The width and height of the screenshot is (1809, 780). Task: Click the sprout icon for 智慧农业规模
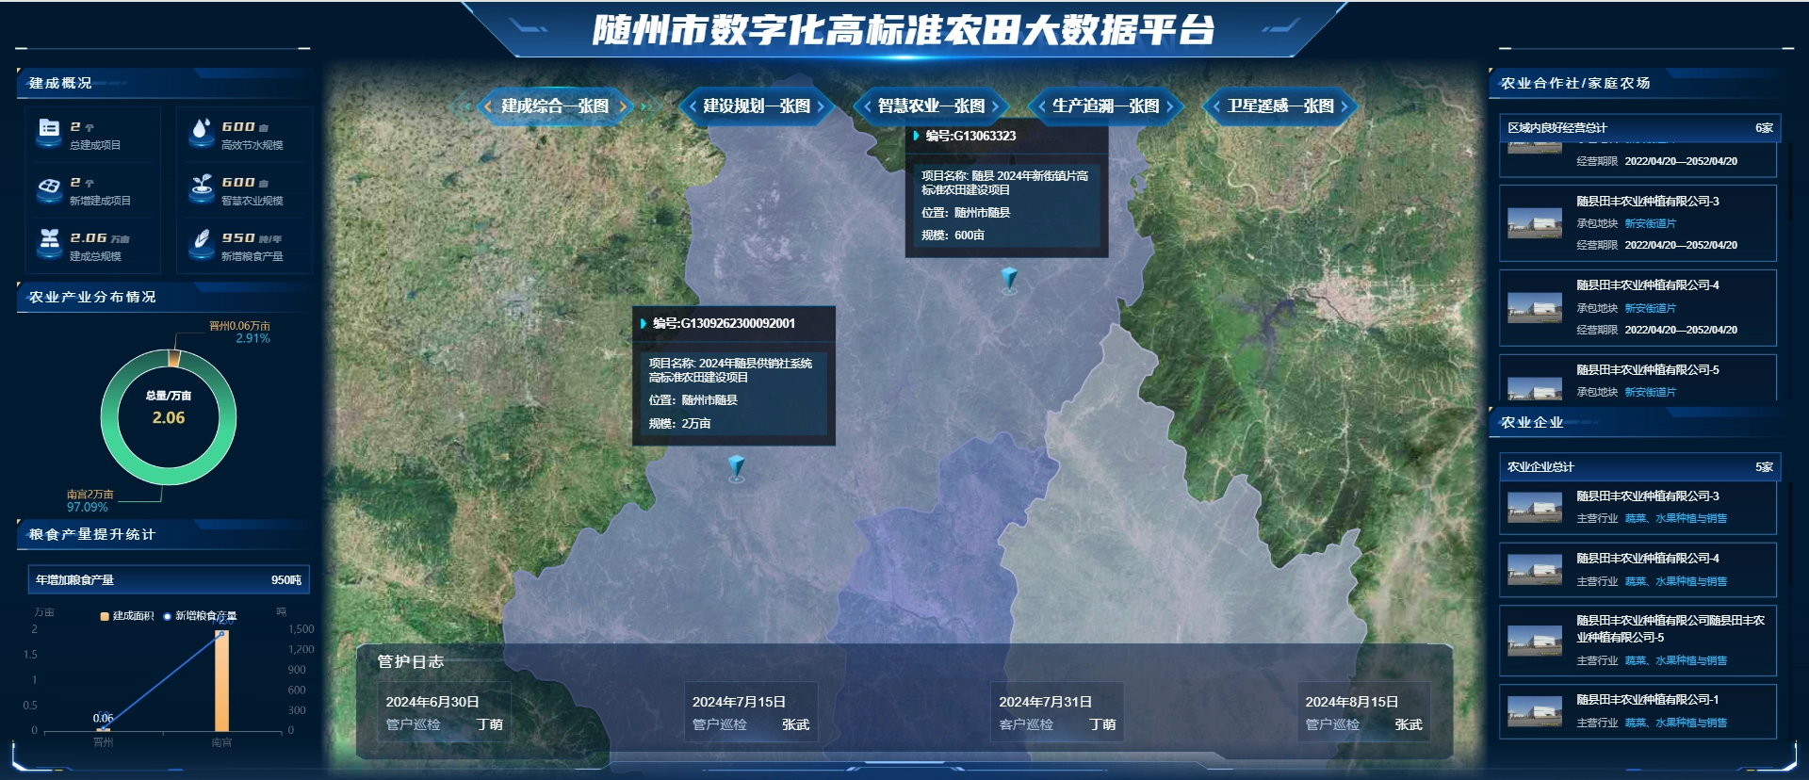(201, 188)
